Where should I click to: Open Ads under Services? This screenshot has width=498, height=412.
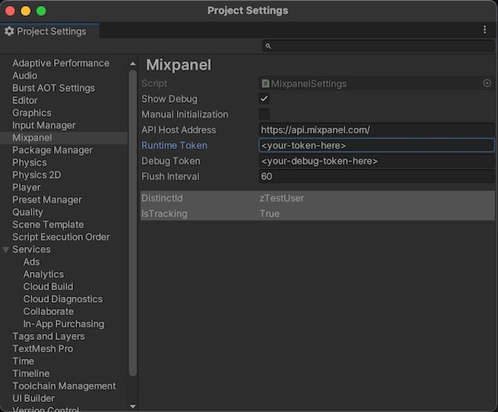[32, 262]
